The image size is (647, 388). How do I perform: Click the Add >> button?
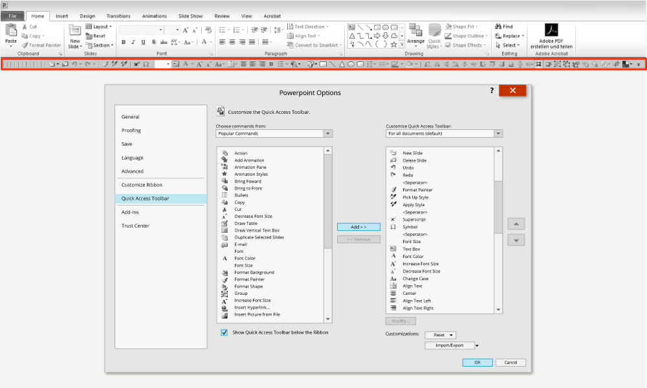358,227
